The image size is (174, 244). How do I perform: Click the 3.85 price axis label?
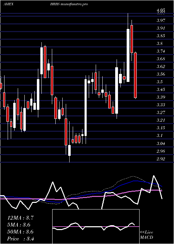coord(161,36)
